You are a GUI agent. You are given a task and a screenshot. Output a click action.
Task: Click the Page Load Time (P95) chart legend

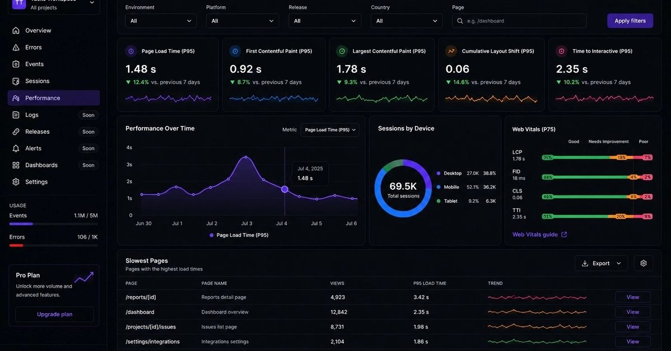click(239, 235)
